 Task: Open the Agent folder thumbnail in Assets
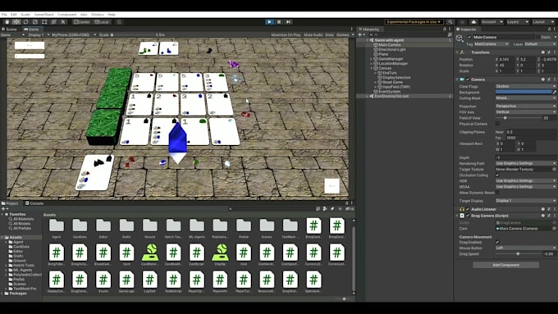57,225
